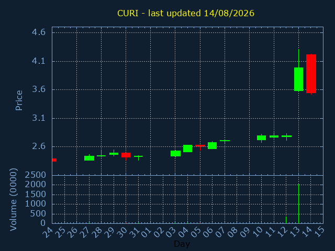Click the Volume (0000) axis label
The width and height of the screenshot is (335, 251).
13,200
